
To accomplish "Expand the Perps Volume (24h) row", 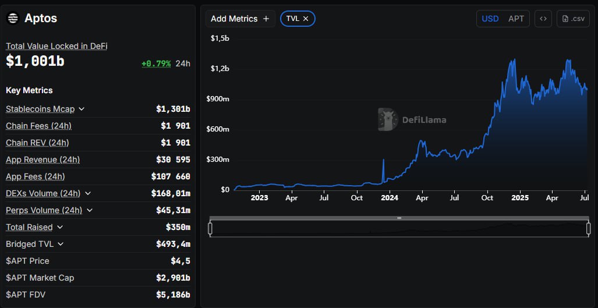I will point(90,210).
